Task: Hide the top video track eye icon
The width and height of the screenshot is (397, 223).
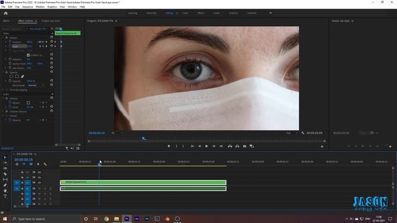Action: (39, 172)
